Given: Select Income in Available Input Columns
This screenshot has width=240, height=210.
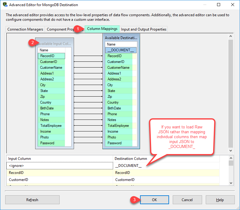Looking at the screenshot, I should pos(51,131).
